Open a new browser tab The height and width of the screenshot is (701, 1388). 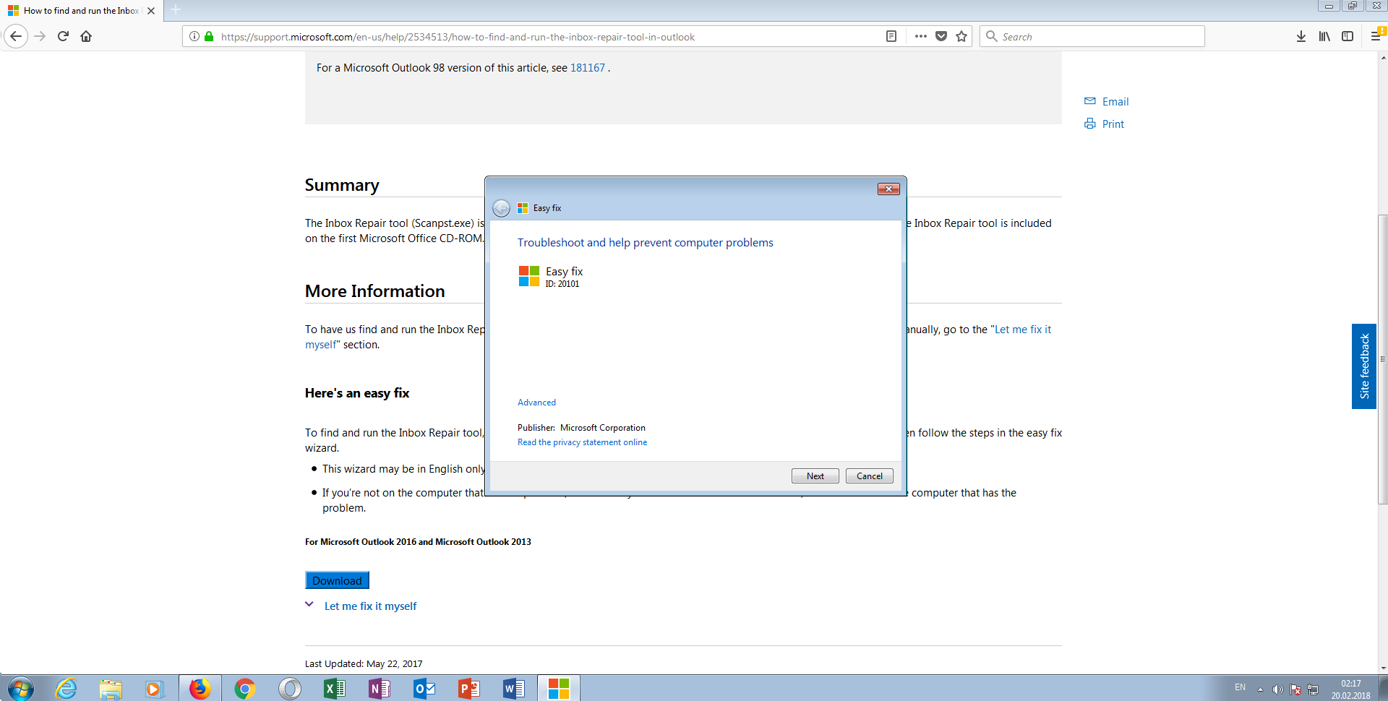pyautogui.click(x=176, y=10)
